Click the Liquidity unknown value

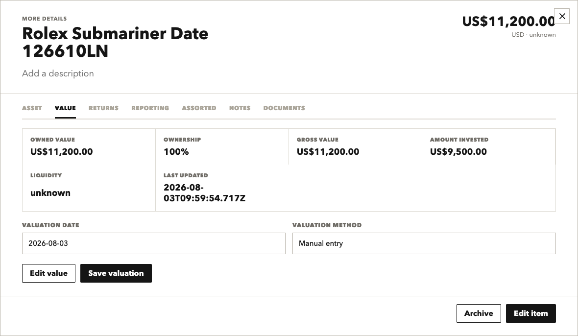point(50,193)
